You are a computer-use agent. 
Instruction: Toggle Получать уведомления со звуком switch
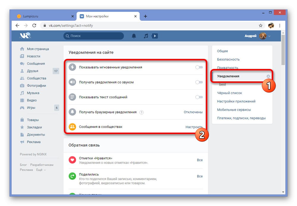199,82
